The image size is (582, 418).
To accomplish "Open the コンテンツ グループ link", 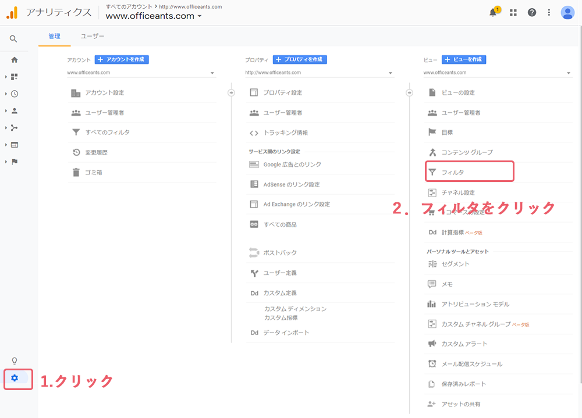I will 467,152.
